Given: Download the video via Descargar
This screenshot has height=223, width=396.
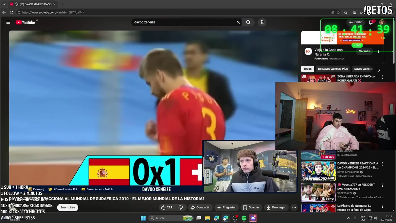Looking at the screenshot, I should [x=276, y=208].
